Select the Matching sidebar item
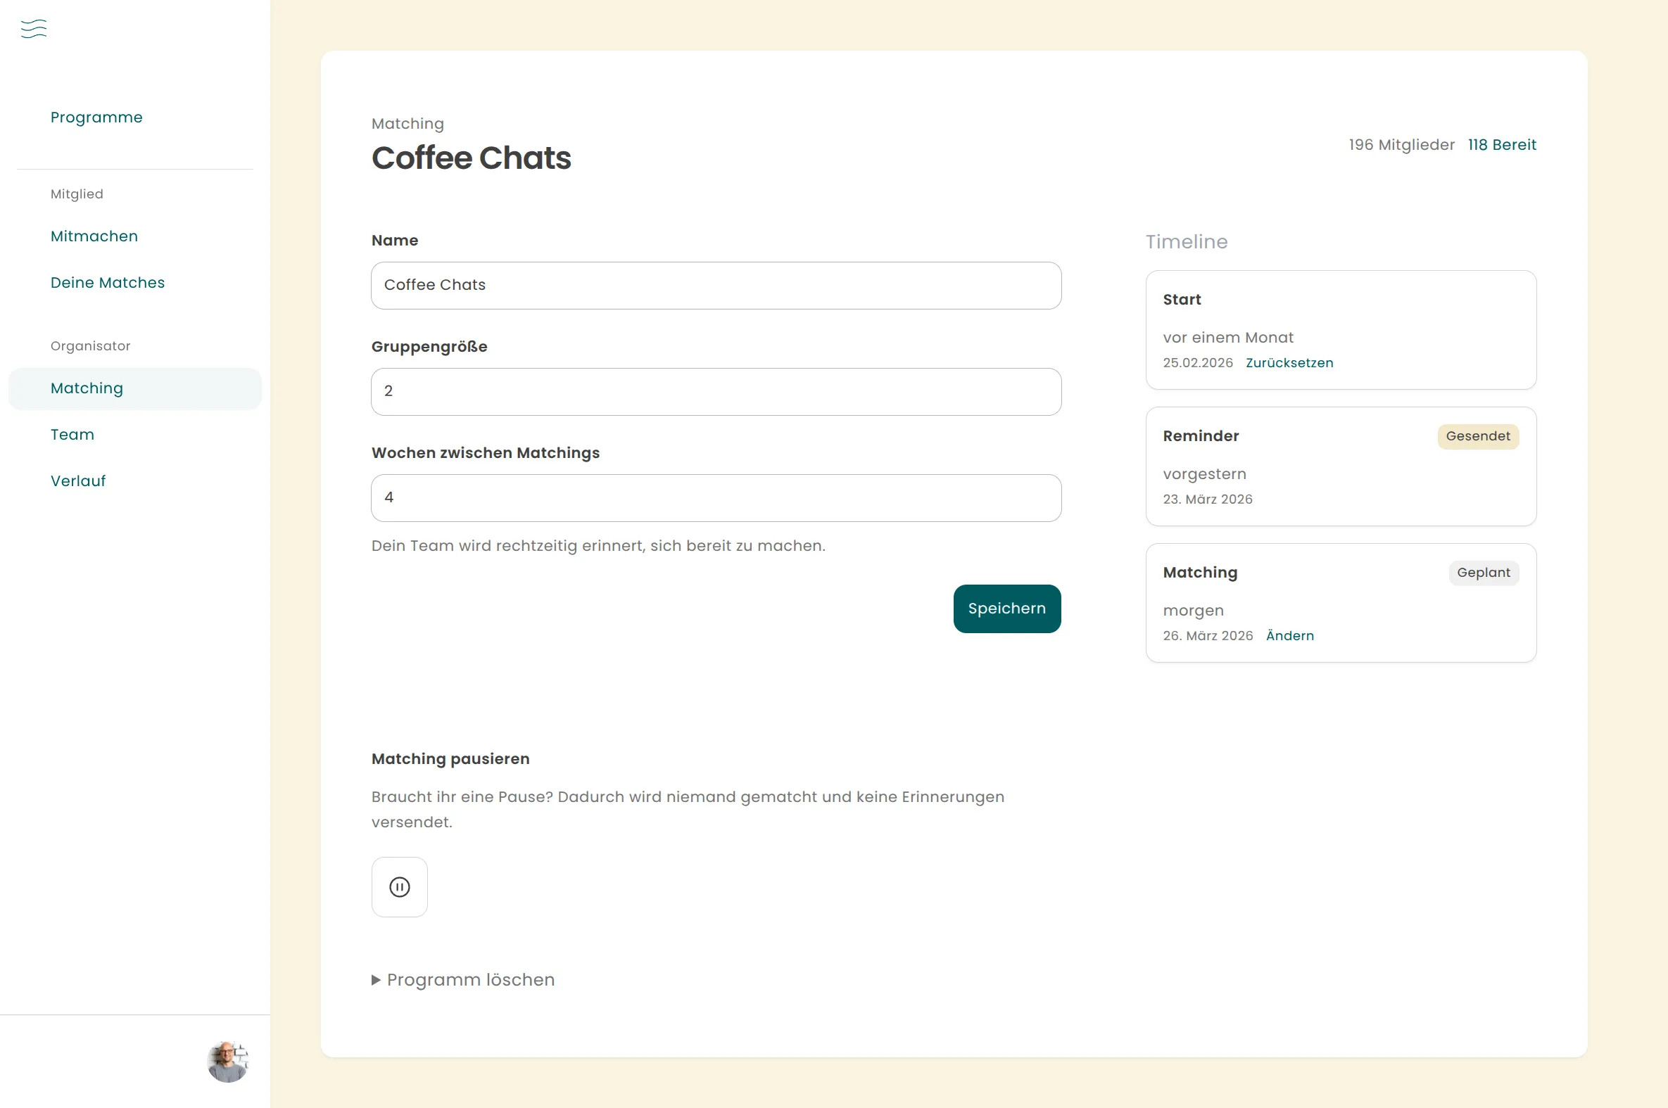1668x1108 pixels. click(x=87, y=388)
